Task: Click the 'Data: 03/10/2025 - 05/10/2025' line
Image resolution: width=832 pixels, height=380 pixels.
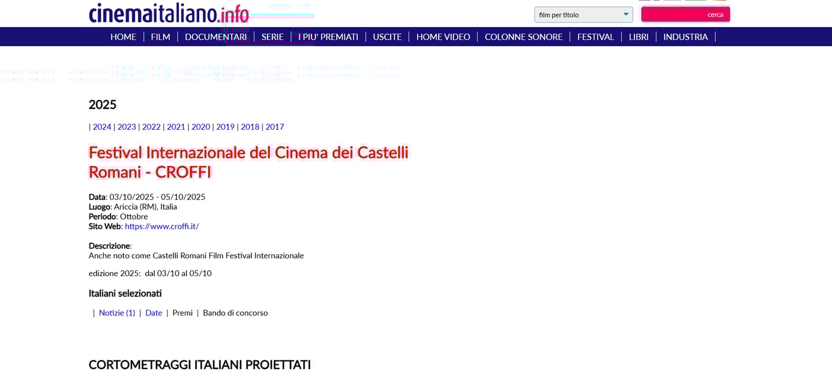Action: 147,197
